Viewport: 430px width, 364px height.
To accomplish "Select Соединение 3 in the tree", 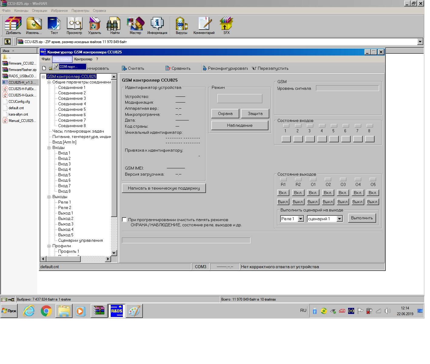I will pyautogui.click(x=72, y=99).
